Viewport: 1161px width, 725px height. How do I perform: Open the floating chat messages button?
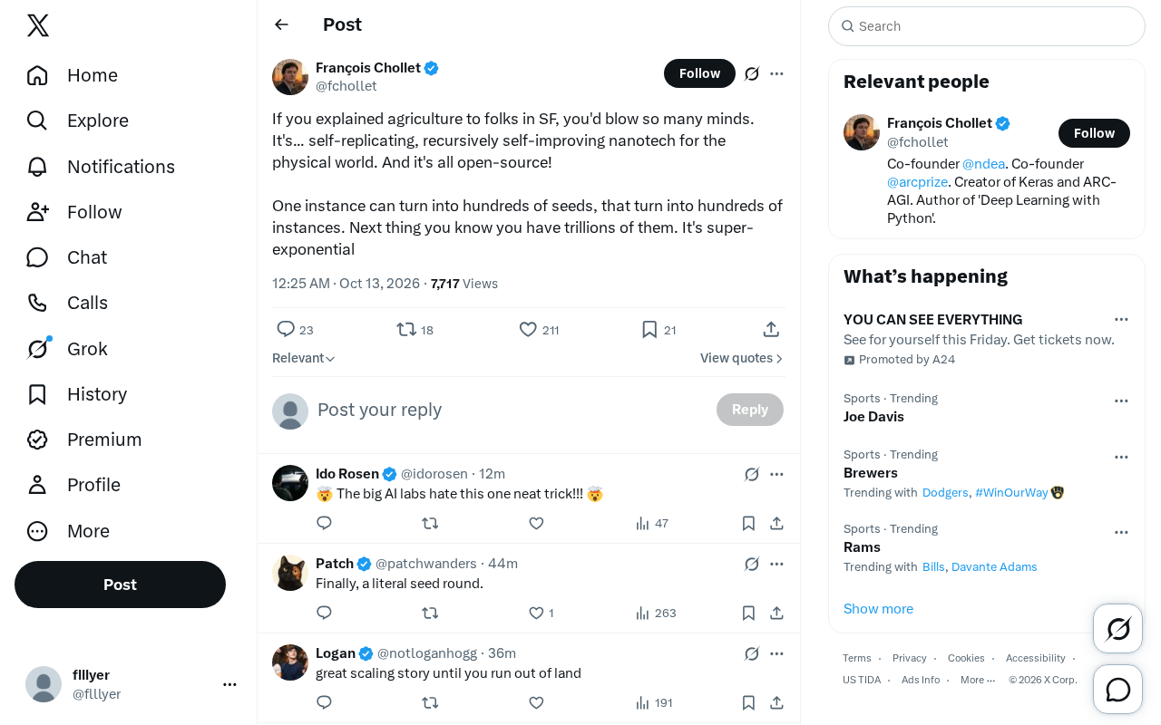[x=1118, y=690]
